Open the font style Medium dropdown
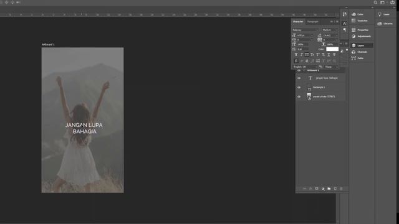Viewport: 399px width, 224px height. coord(330,30)
